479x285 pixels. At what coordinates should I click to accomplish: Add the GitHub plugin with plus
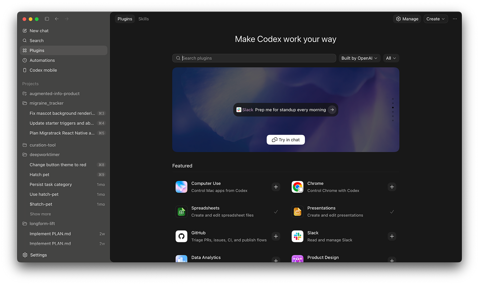276,236
